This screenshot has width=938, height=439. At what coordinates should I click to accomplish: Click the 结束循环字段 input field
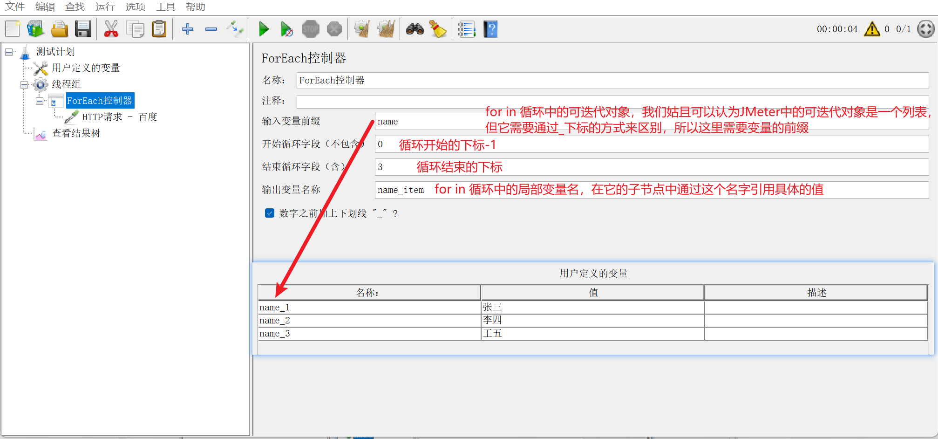652,167
